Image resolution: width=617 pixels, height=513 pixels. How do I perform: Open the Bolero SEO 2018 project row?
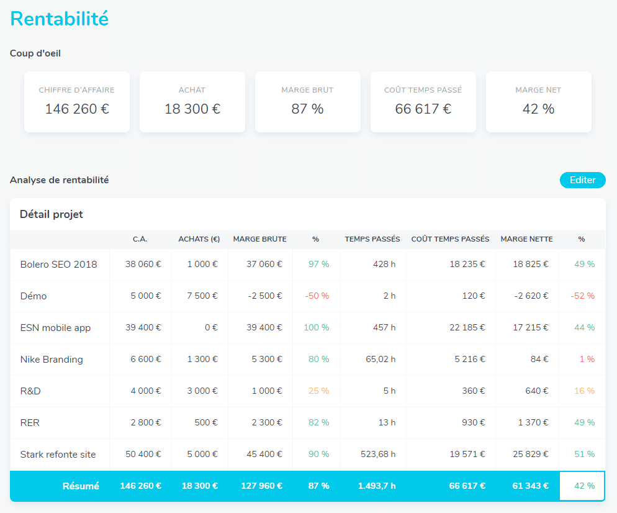[x=58, y=264]
